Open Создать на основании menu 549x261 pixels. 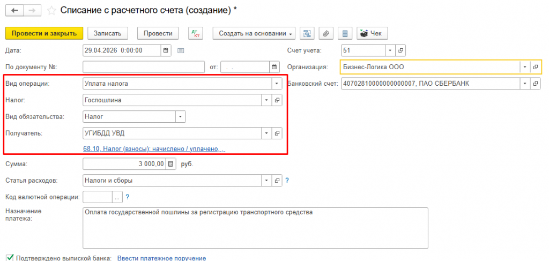pos(254,34)
